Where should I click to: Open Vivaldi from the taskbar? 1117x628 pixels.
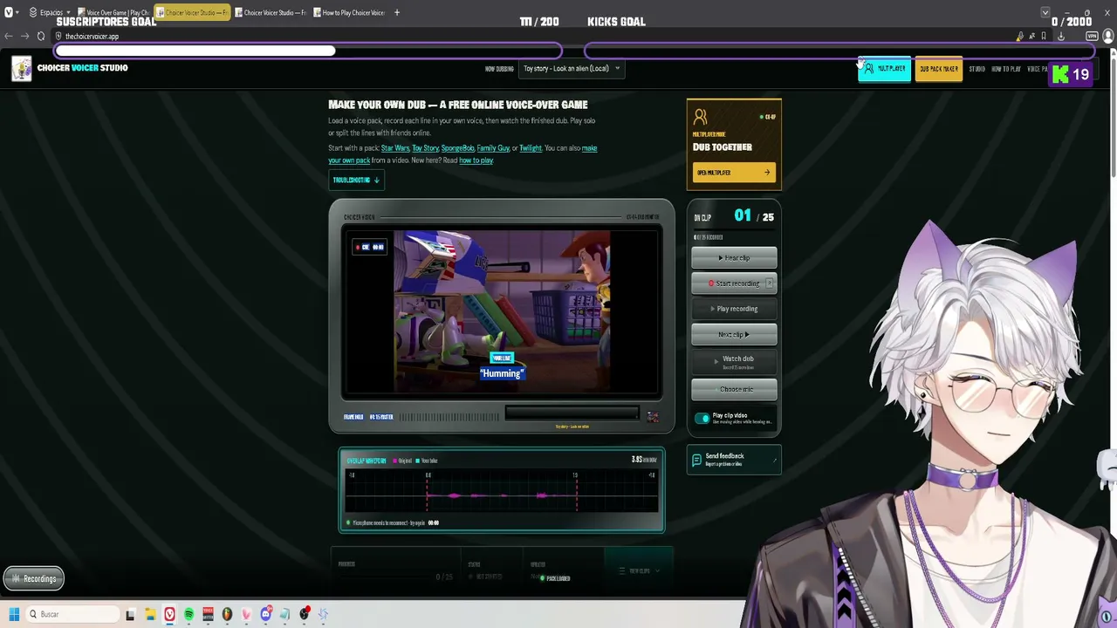(169, 614)
